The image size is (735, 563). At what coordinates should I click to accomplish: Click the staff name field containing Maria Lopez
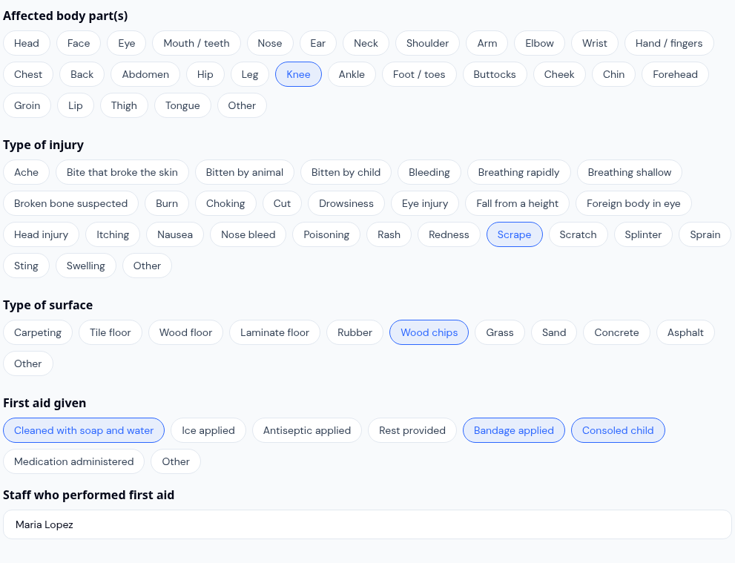coord(368,524)
